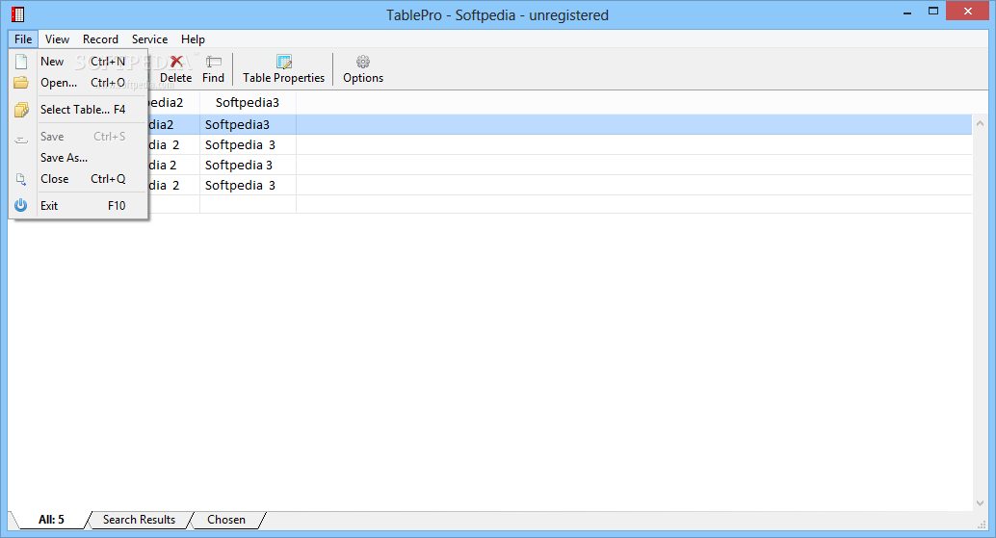Image resolution: width=996 pixels, height=538 pixels.
Task: Click the Open folder icon in File menu
Action: (x=21, y=83)
